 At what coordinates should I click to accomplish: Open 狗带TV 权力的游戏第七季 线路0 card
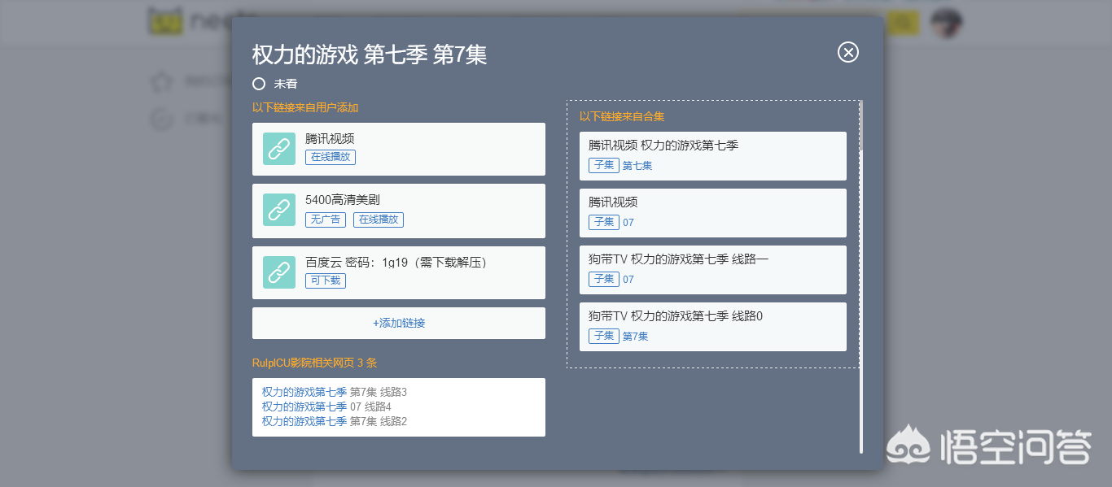click(x=713, y=327)
